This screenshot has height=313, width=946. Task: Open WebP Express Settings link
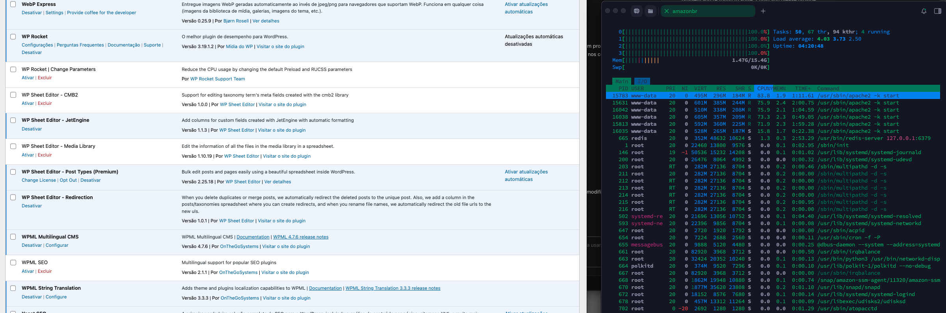tap(54, 13)
